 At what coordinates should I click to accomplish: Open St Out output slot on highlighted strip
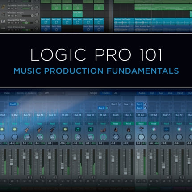141,115
